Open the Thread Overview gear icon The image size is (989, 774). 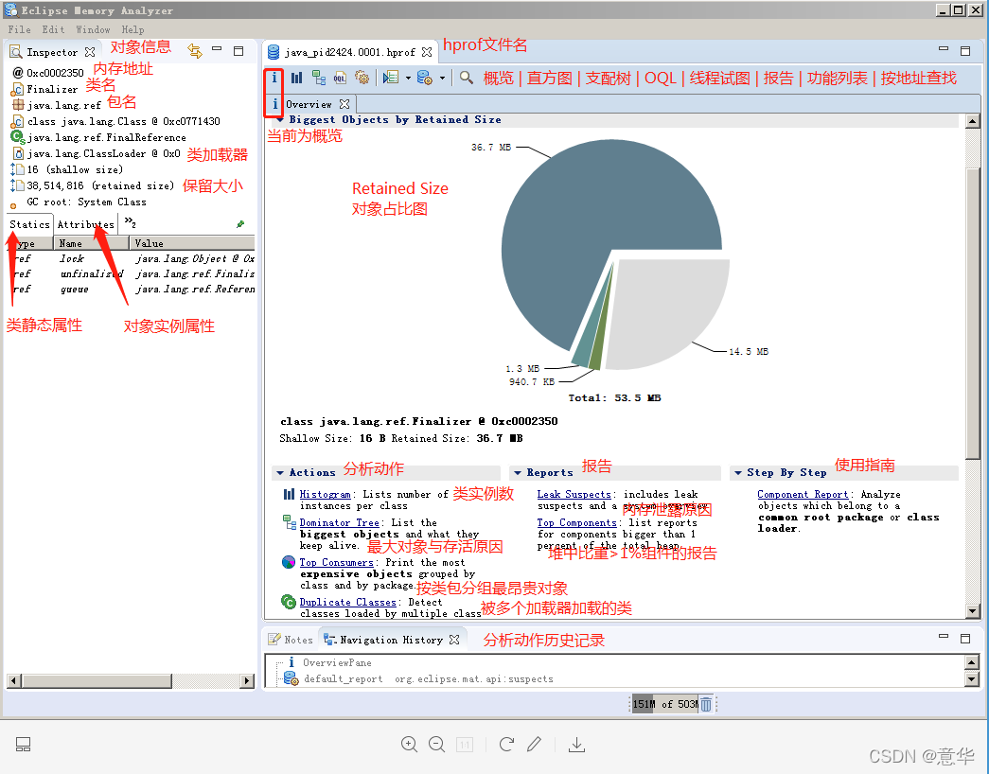coord(362,78)
